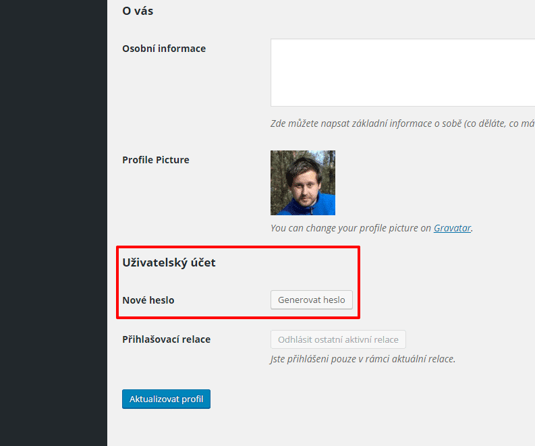Screen dimensions: 535x446
Task: Click the Generovat heslo button
Action: [x=312, y=300]
